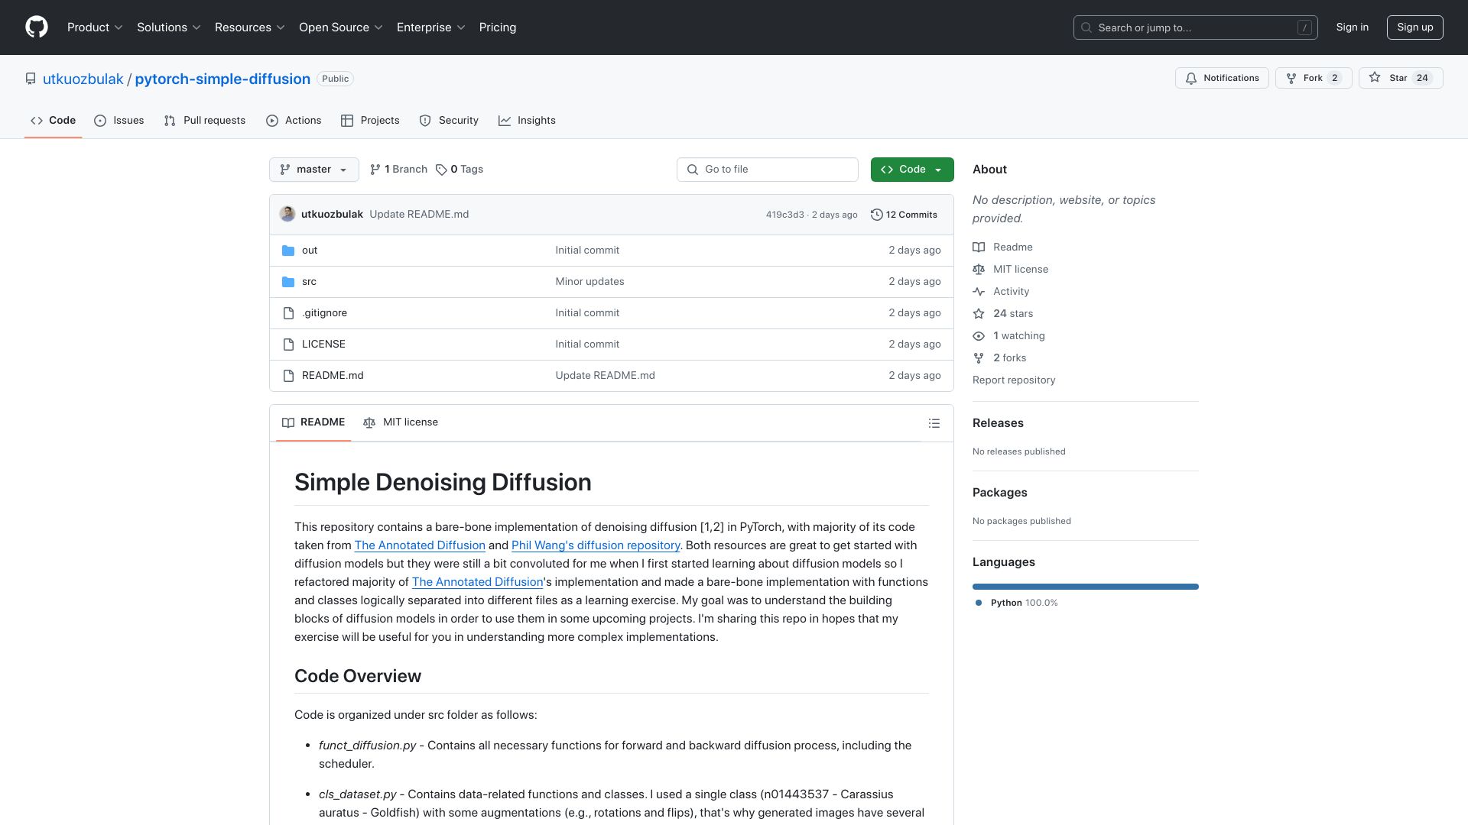Open commit hash 419c3d3

[785, 215]
